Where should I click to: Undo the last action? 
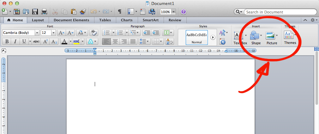tap(93, 12)
